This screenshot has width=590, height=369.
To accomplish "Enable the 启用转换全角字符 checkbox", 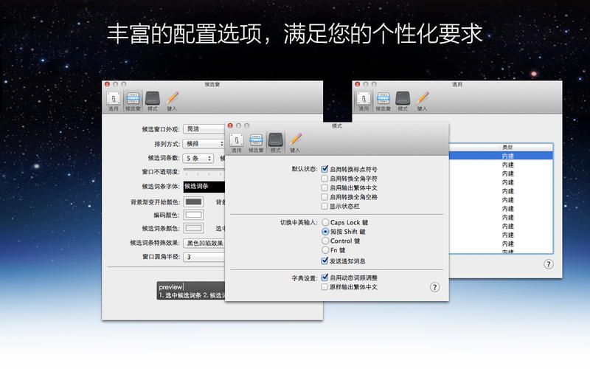I will [x=325, y=179].
